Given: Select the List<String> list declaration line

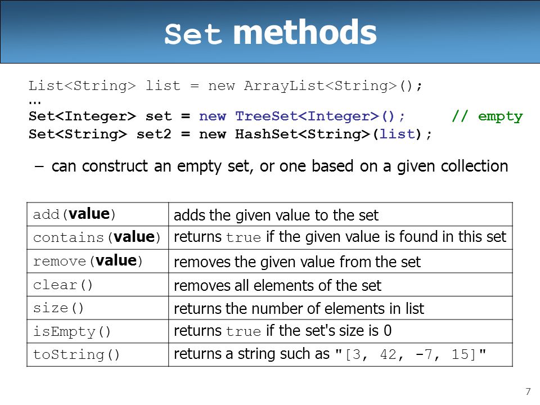Looking at the screenshot, I should coord(225,85).
